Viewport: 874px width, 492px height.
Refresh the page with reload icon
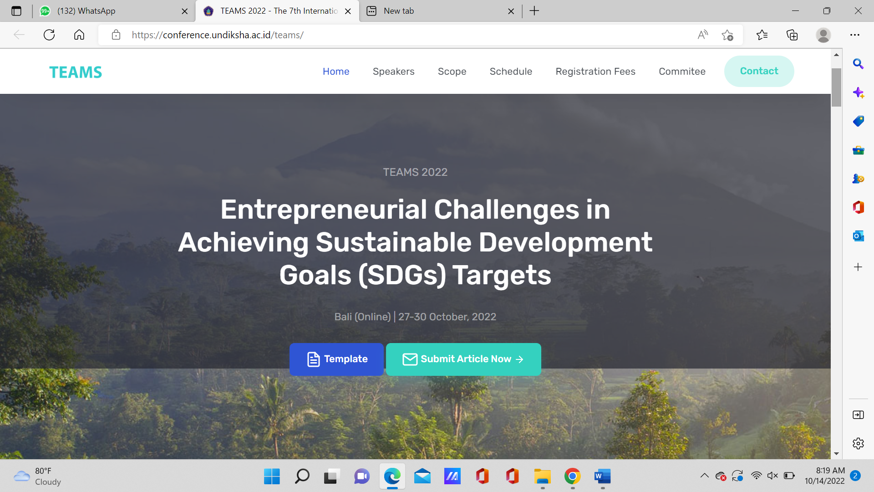click(49, 35)
